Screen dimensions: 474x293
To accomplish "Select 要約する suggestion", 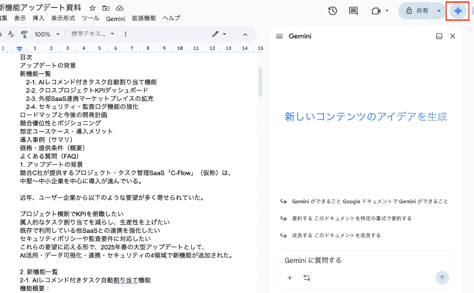I will point(346,219).
